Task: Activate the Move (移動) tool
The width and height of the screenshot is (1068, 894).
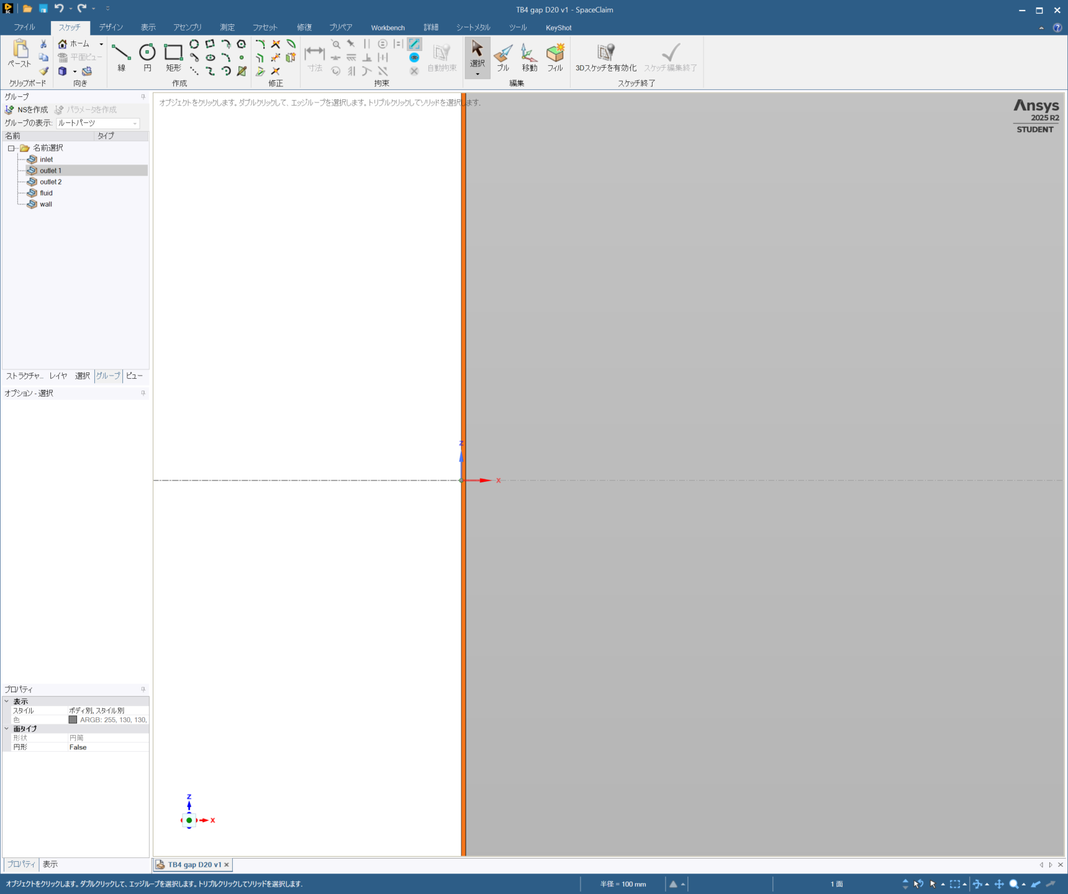Action: click(x=529, y=57)
